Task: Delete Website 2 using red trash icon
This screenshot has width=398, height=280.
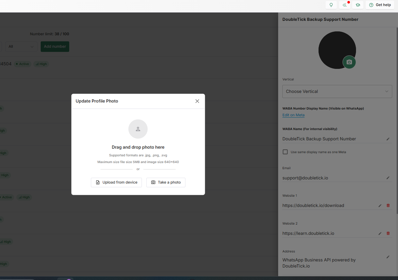Action: click(x=388, y=234)
